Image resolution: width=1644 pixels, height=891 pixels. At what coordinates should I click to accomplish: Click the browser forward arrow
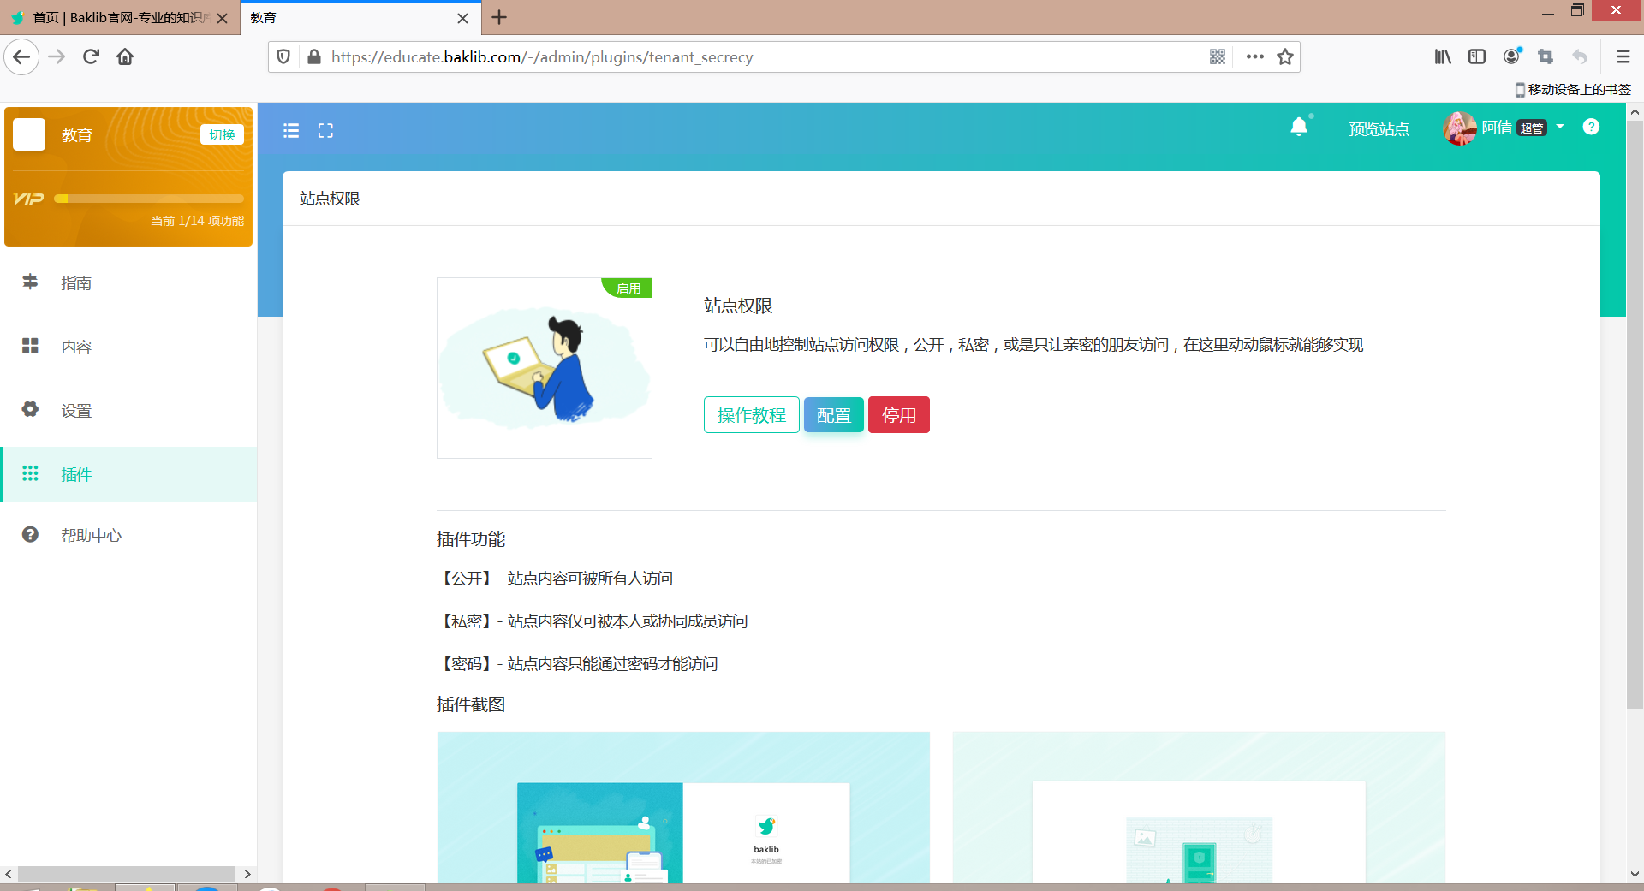coord(57,57)
